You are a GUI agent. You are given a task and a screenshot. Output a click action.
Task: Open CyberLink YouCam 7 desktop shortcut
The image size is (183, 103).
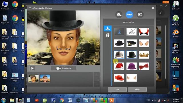tap(176, 48)
